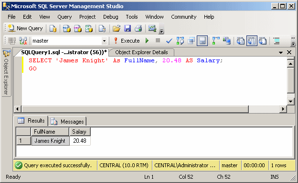This screenshot has width=298, height=183.
Task: Switch to the SQLQuery1.sql tab
Action: [64, 52]
